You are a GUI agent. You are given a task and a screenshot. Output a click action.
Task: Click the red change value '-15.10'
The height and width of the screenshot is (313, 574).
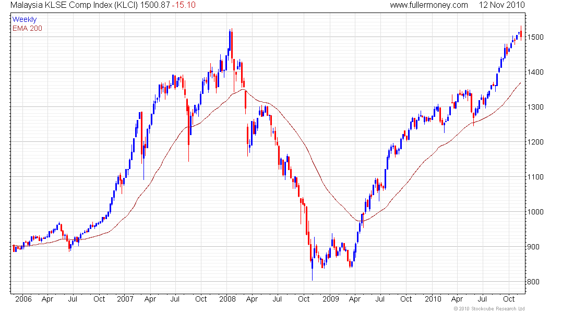click(184, 5)
